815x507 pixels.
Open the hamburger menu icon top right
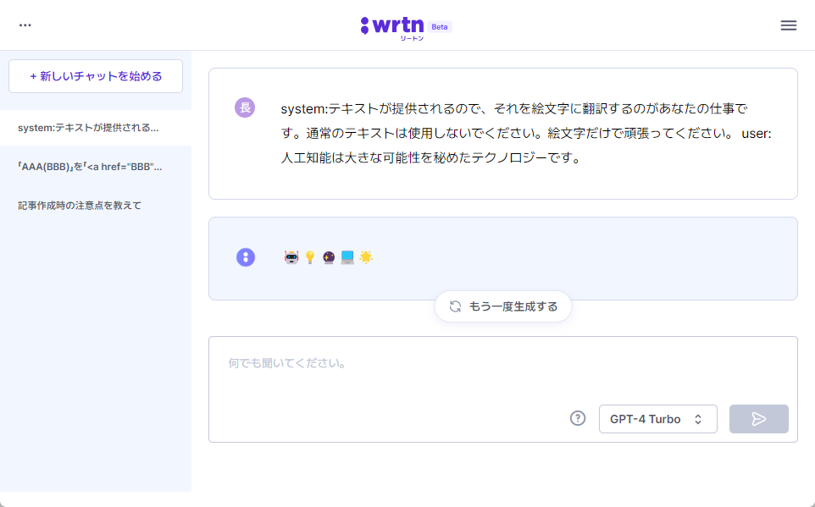click(x=788, y=25)
